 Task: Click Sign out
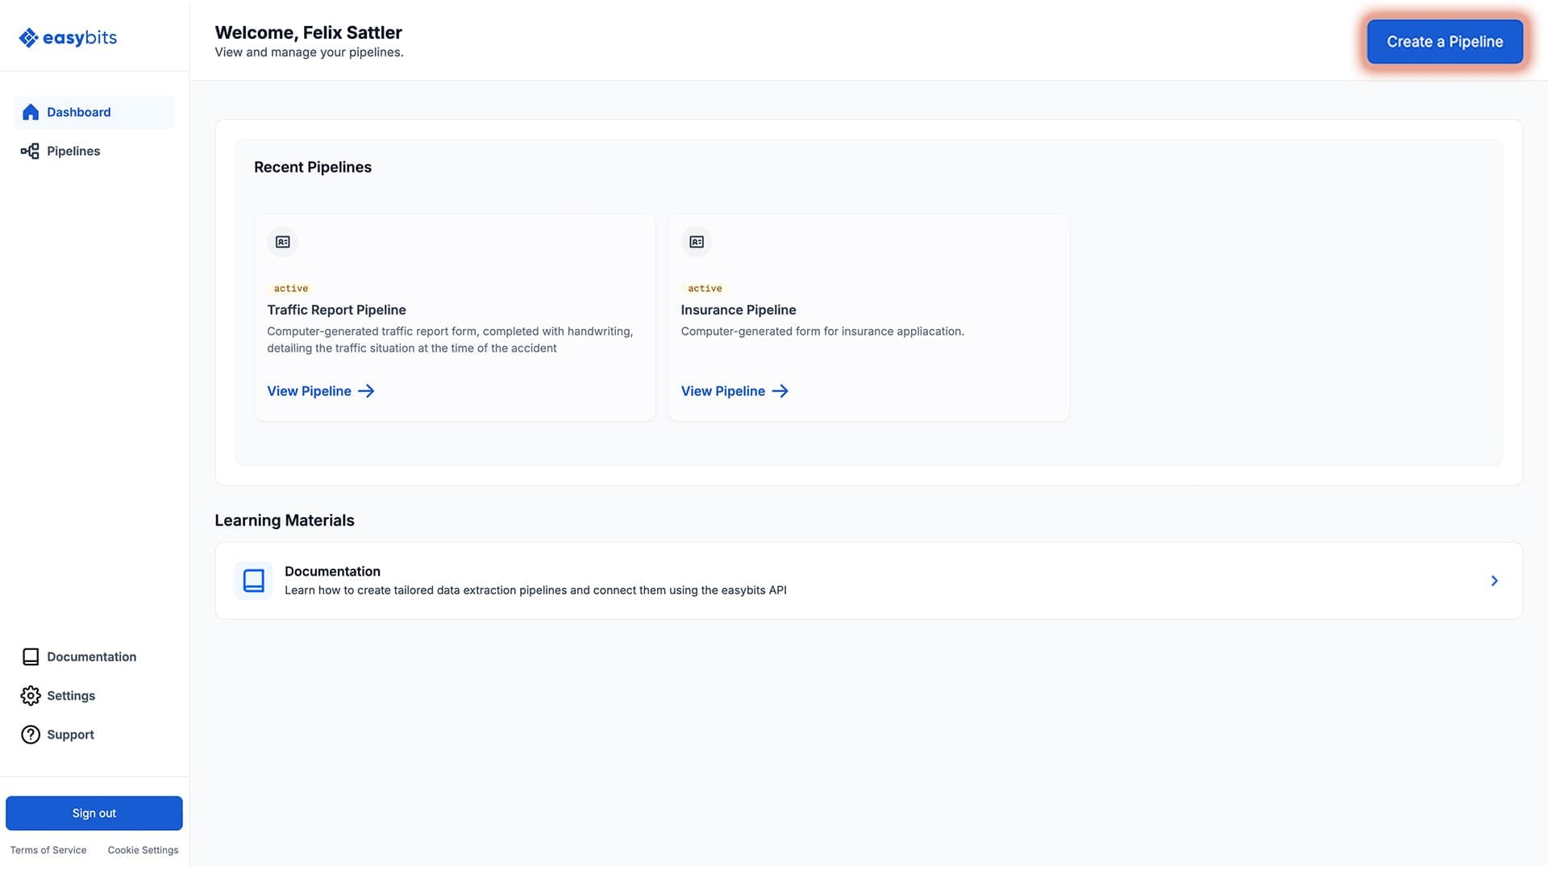pyautogui.click(x=94, y=813)
